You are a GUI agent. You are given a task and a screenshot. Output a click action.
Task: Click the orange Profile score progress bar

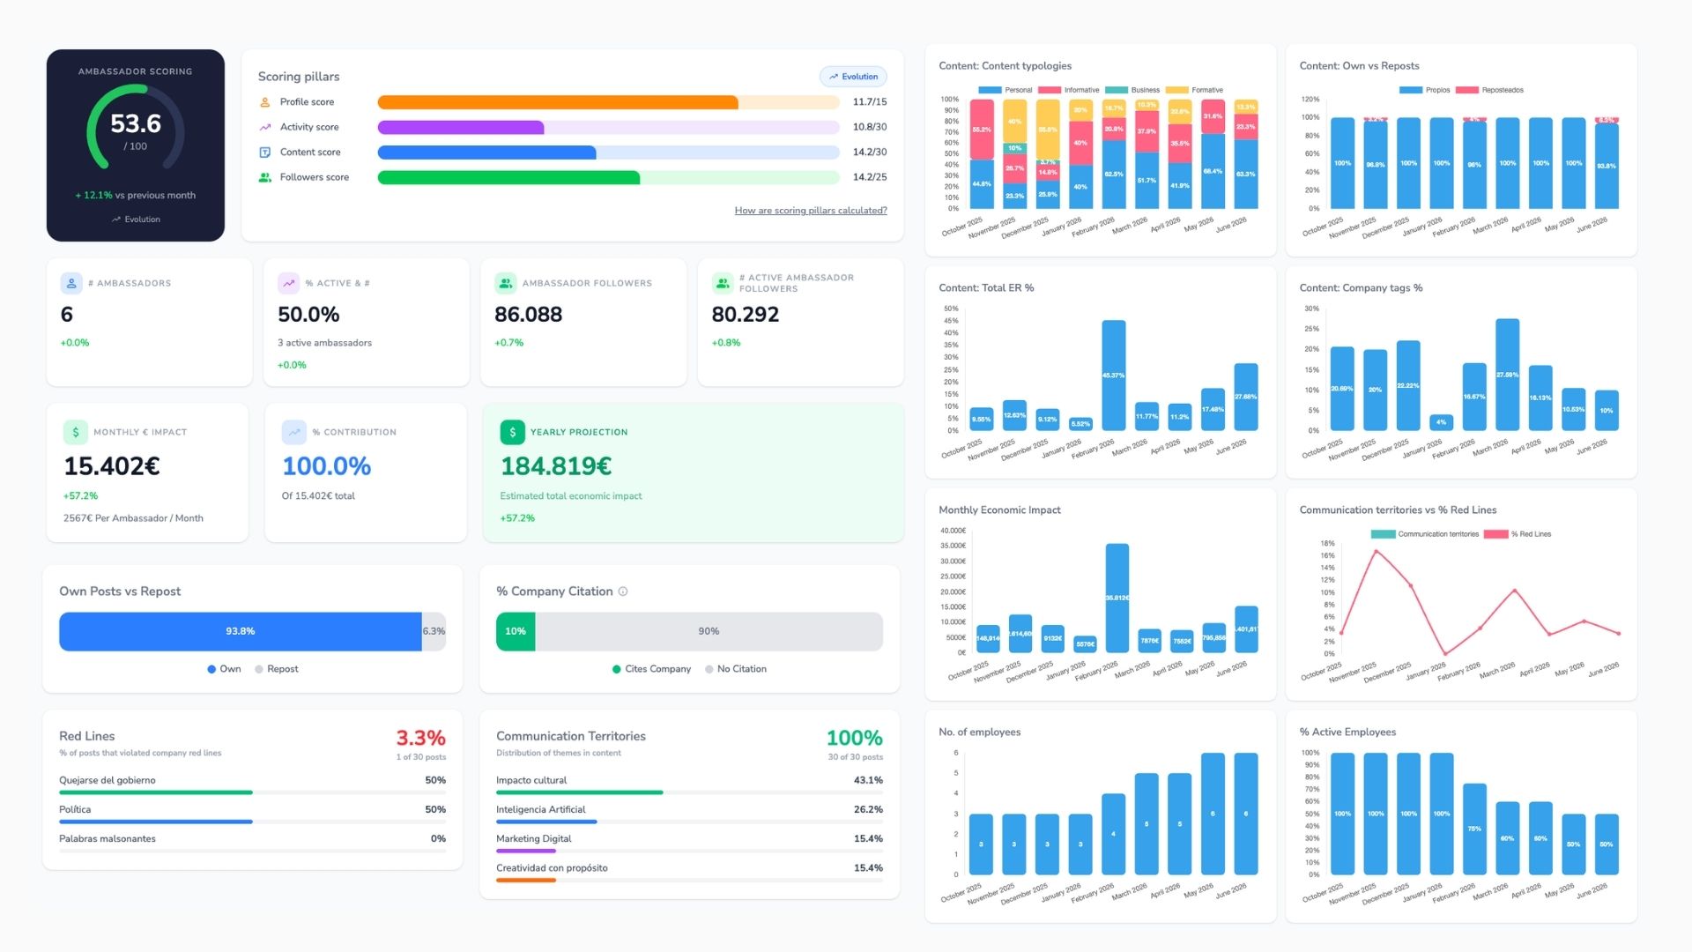558,102
